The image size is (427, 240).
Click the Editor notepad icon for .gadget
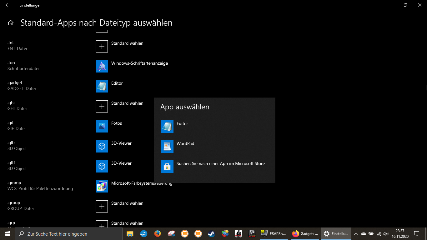pyautogui.click(x=102, y=86)
